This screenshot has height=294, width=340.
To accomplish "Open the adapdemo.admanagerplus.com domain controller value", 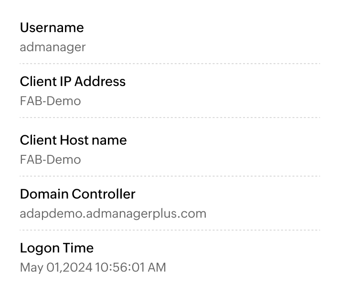I will pos(113,213).
